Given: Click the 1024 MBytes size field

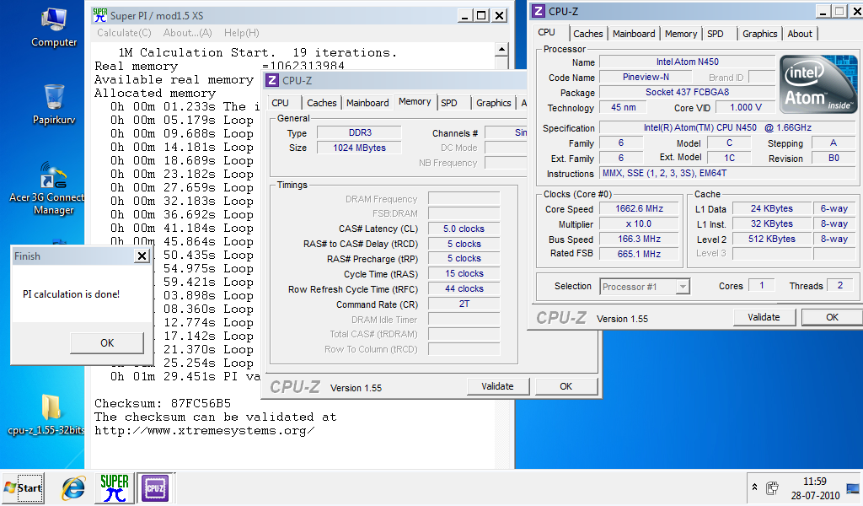Looking at the screenshot, I should pyautogui.click(x=360, y=148).
